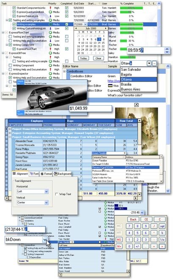Click the calculator equals key
The height and width of the screenshot is (280, 173).
[162, 246]
